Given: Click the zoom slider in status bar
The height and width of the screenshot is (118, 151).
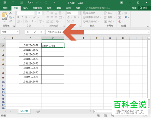Looking at the screenshot, I should point(127,116).
